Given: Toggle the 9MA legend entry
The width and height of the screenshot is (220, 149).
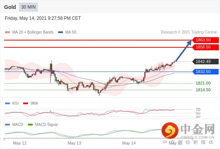Looking at the screenshot, I should 31,103.
